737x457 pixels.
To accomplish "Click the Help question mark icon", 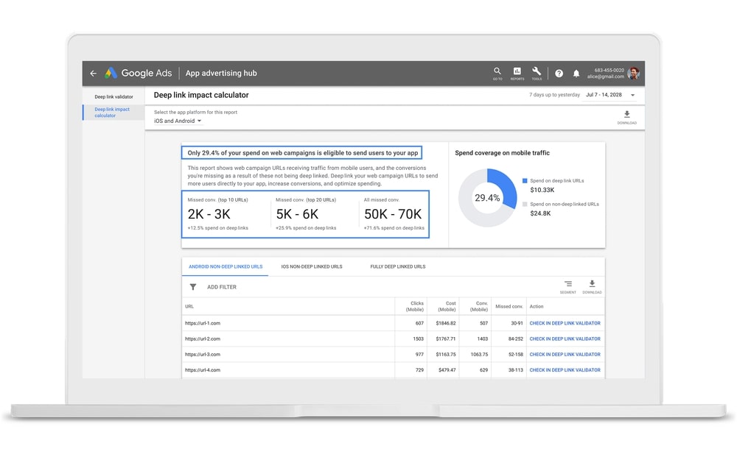I will [559, 74].
